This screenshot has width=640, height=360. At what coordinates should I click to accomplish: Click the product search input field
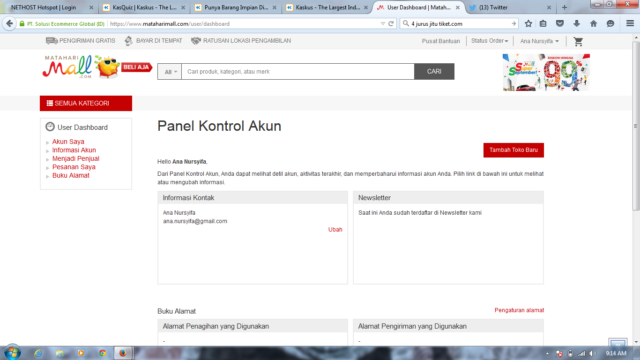[298, 72]
